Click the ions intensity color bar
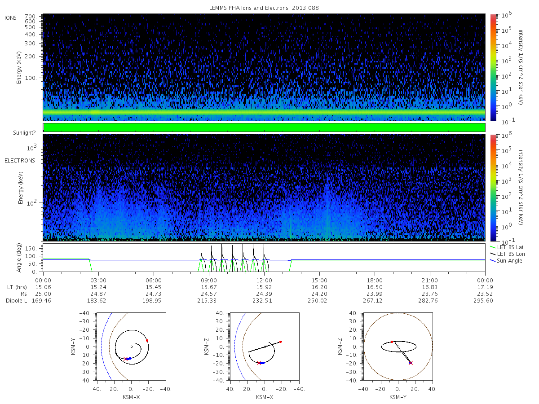This screenshot has height=404, width=539. click(x=493, y=67)
